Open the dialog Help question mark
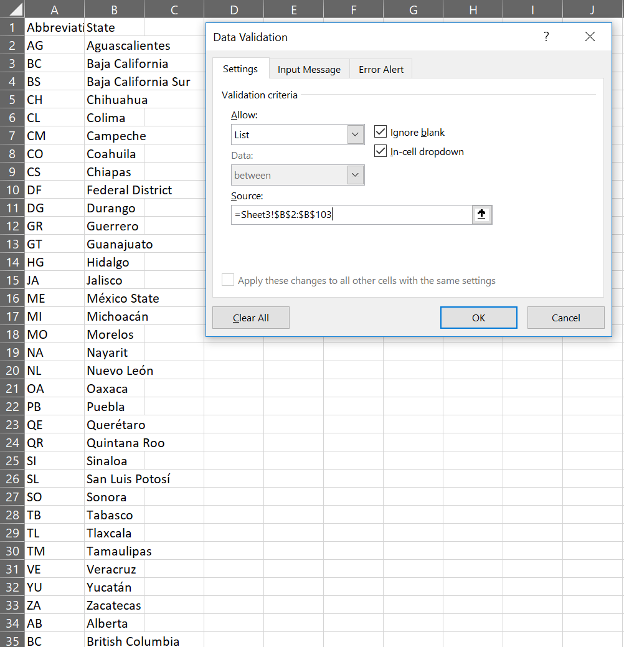The height and width of the screenshot is (647, 624). pyautogui.click(x=546, y=37)
